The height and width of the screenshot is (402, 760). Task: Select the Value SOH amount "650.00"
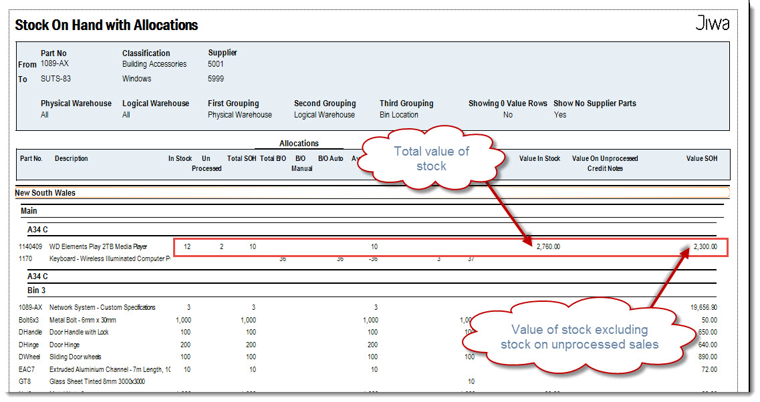click(x=708, y=333)
